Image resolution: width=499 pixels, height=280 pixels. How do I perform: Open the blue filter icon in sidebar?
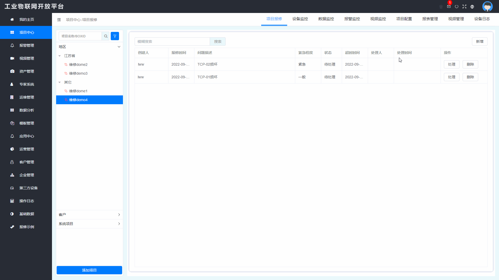[115, 36]
